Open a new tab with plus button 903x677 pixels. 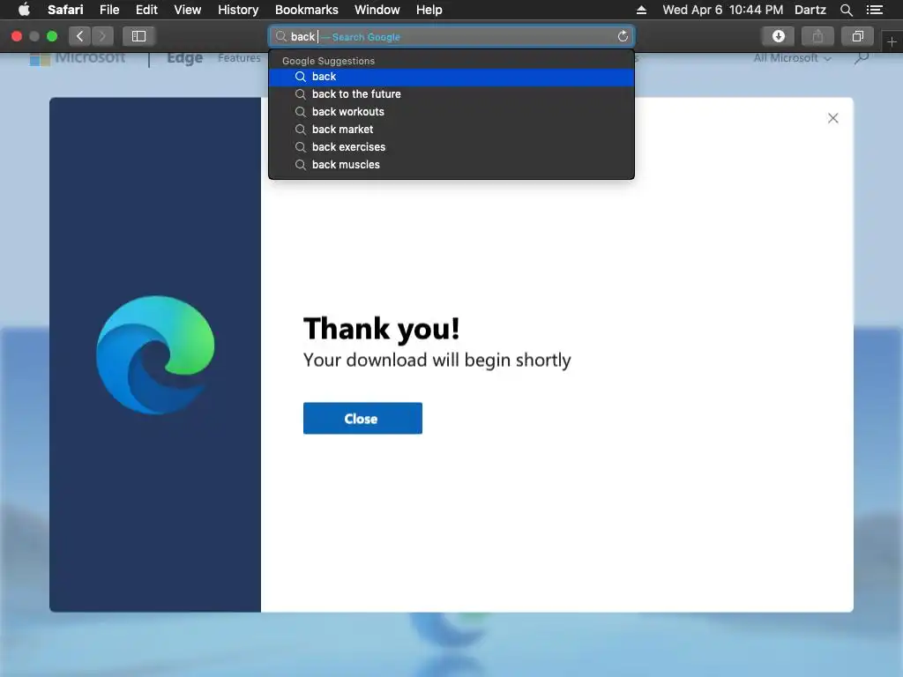(x=892, y=42)
